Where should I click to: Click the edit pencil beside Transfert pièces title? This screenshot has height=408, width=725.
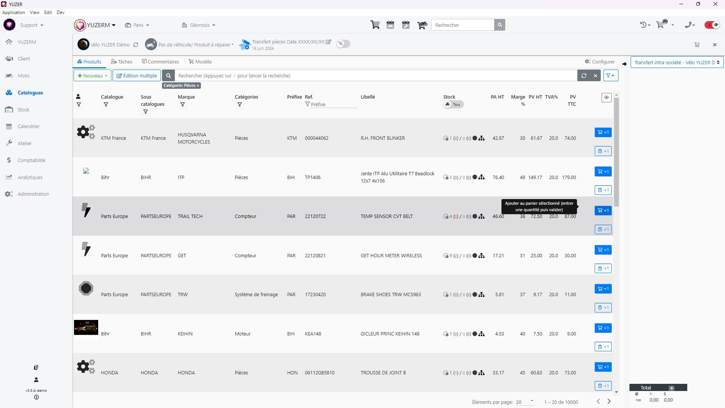329,42
